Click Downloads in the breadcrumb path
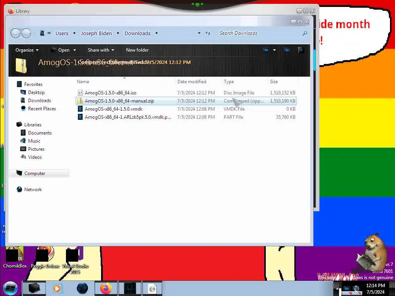This screenshot has width=395, height=296. click(x=137, y=33)
